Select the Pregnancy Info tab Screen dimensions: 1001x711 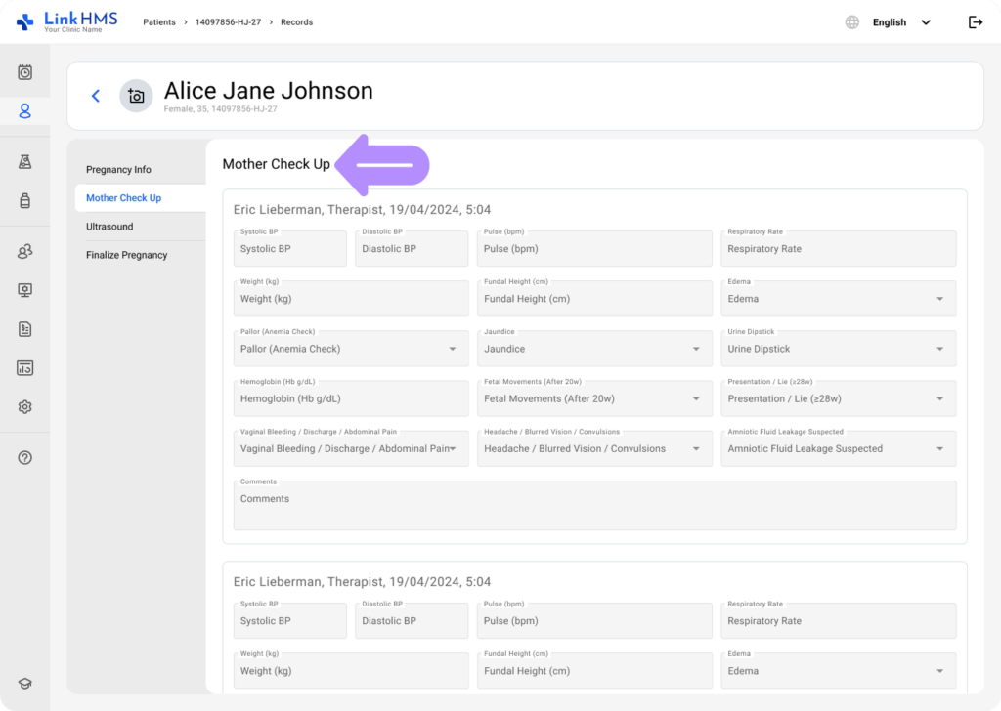tap(118, 170)
